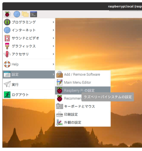142x151 pixels.
Task: Open the Raspberry Pi main menu icon
Action: (x=7, y=14)
